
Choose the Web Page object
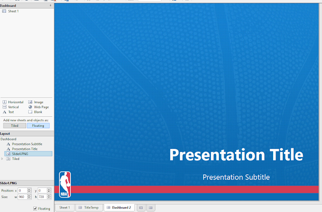coord(39,107)
